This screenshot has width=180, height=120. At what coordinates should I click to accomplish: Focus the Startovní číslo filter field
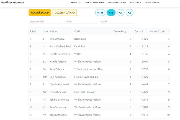[x=45, y=21]
